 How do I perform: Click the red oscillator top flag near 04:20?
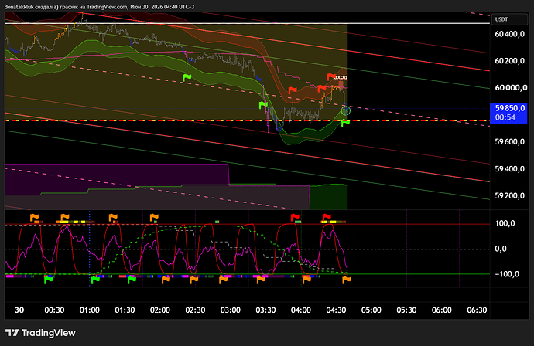[327, 217]
